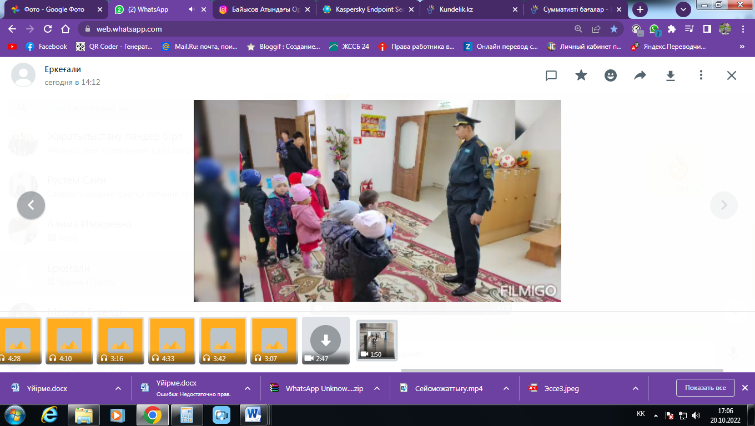Go to previous media item
755x426 pixels.
[x=31, y=205]
